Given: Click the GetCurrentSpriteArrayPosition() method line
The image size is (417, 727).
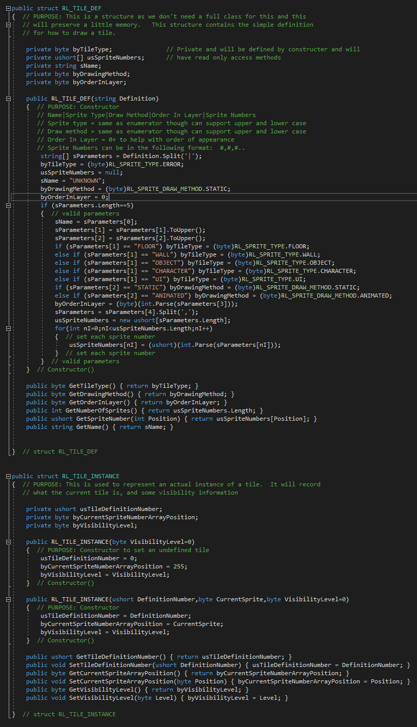Looking at the screenshot, I should click(x=188, y=673).
